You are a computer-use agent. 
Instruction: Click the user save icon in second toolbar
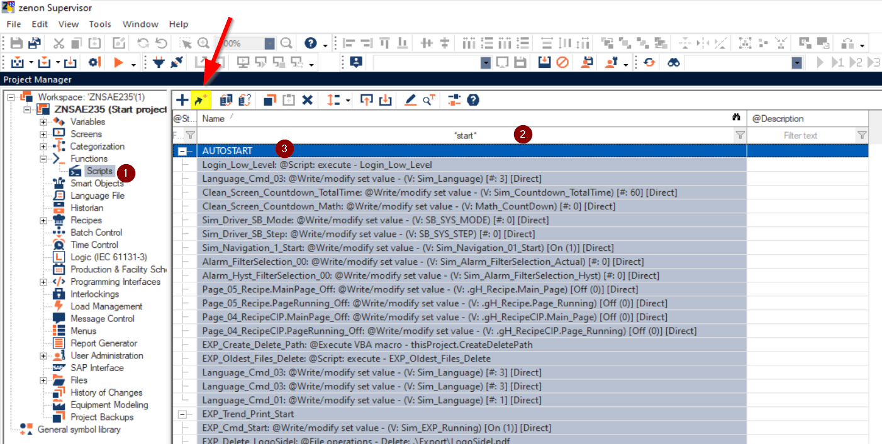(587, 62)
